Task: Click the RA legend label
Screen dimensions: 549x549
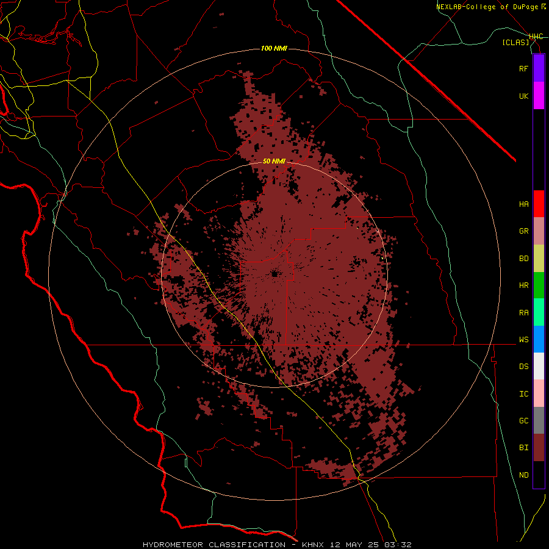Action: [524, 313]
